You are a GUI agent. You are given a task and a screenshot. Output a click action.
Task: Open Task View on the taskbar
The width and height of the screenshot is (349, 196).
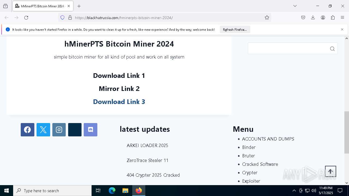click(98, 191)
